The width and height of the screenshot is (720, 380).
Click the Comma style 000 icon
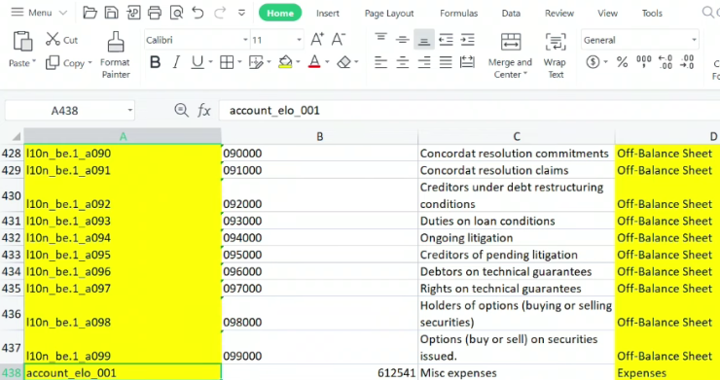[644, 62]
